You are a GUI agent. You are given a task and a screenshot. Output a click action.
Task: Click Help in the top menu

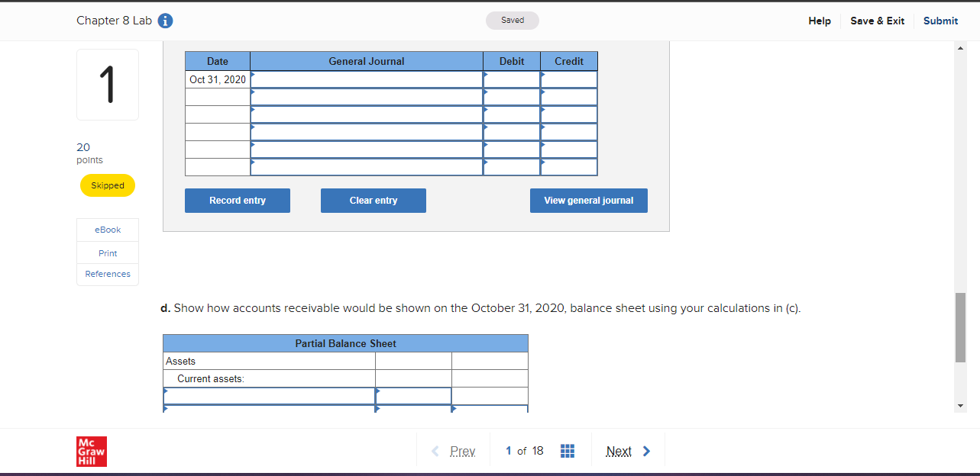point(820,21)
